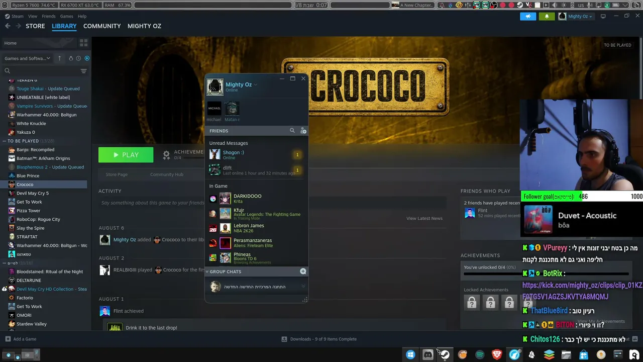Toggle sort by recent activity clock
Screen dimensions: 643x362
(x=79, y=58)
